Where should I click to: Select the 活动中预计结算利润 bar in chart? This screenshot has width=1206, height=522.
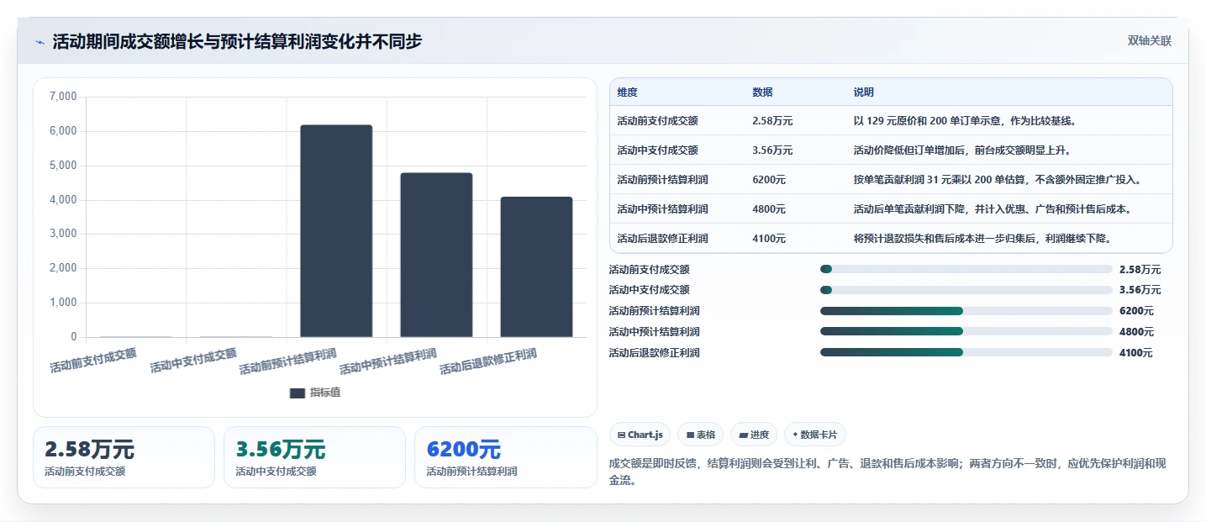coord(436,255)
